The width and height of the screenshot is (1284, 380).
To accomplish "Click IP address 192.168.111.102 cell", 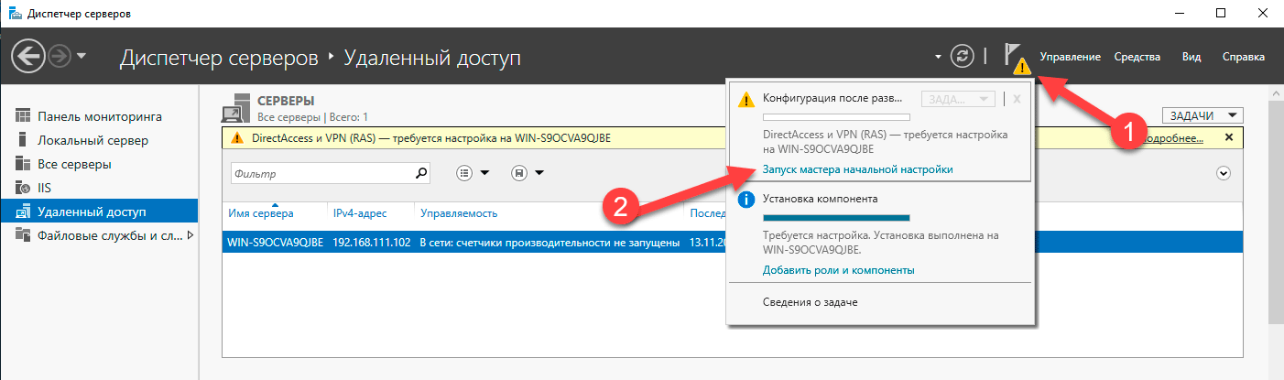I will coord(370,243).
